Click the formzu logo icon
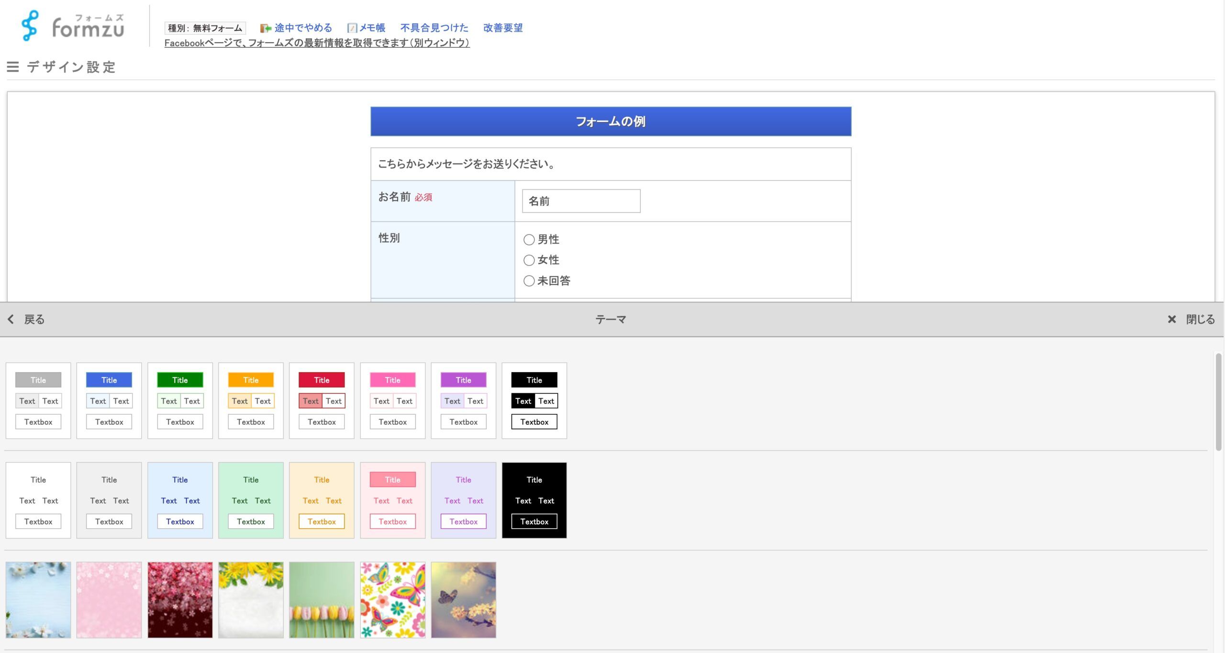1225x653 pixels. tap(30, 26)
